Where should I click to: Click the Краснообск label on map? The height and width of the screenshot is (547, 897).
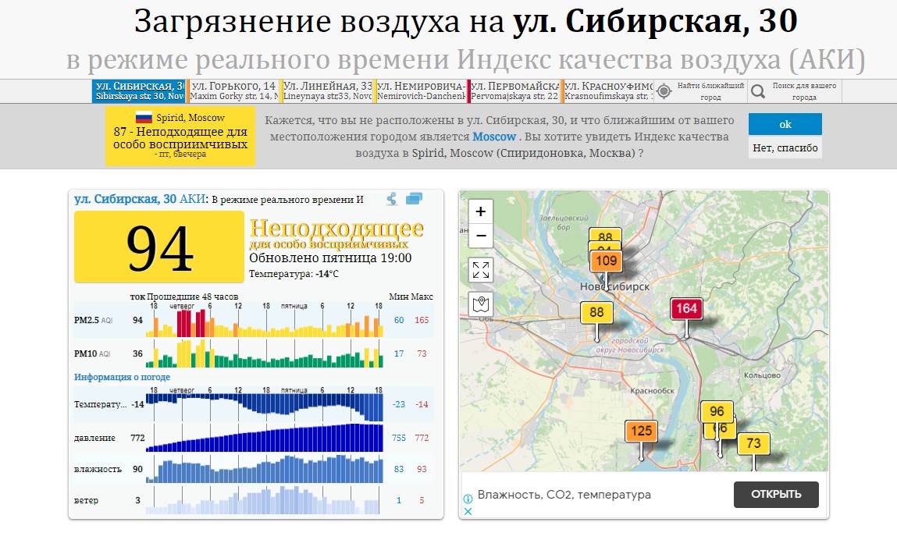pos(652,391)
